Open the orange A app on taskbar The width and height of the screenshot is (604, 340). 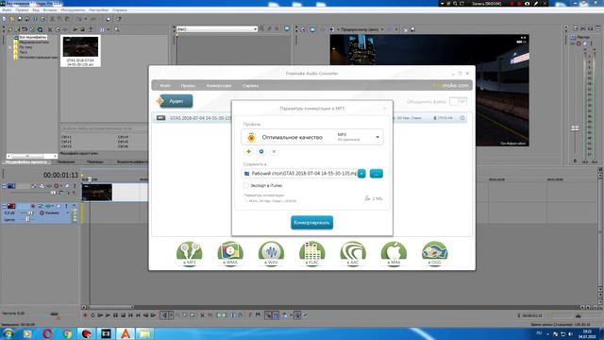[x=126, y=333]
